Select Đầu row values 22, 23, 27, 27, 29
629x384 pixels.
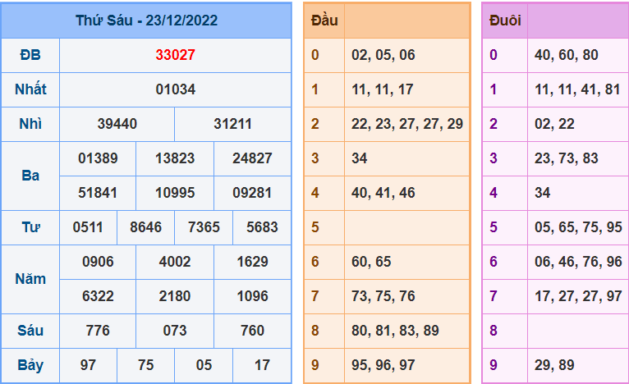tap(407, 124)
